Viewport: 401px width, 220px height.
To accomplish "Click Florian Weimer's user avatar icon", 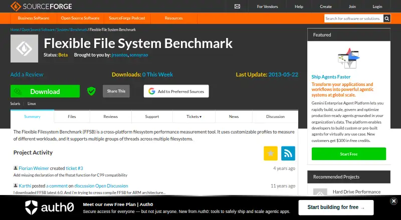I will [x=16, y=168].
